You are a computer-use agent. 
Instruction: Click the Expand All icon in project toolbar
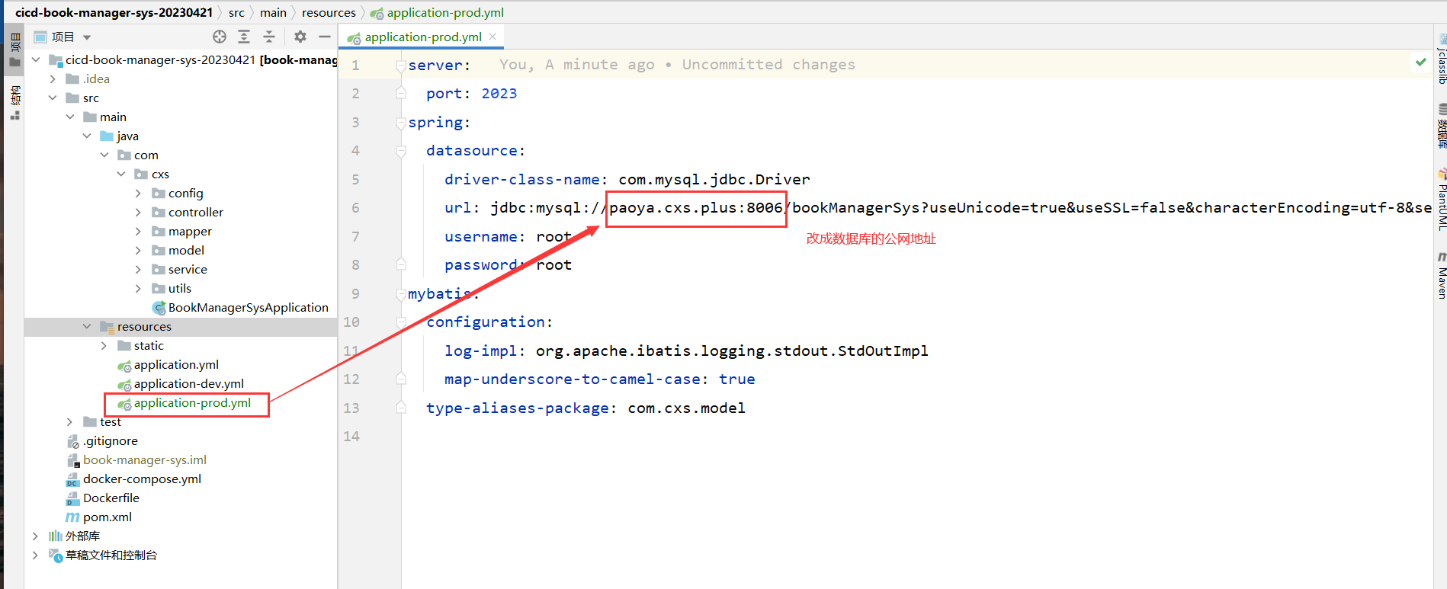coord(244,37)
